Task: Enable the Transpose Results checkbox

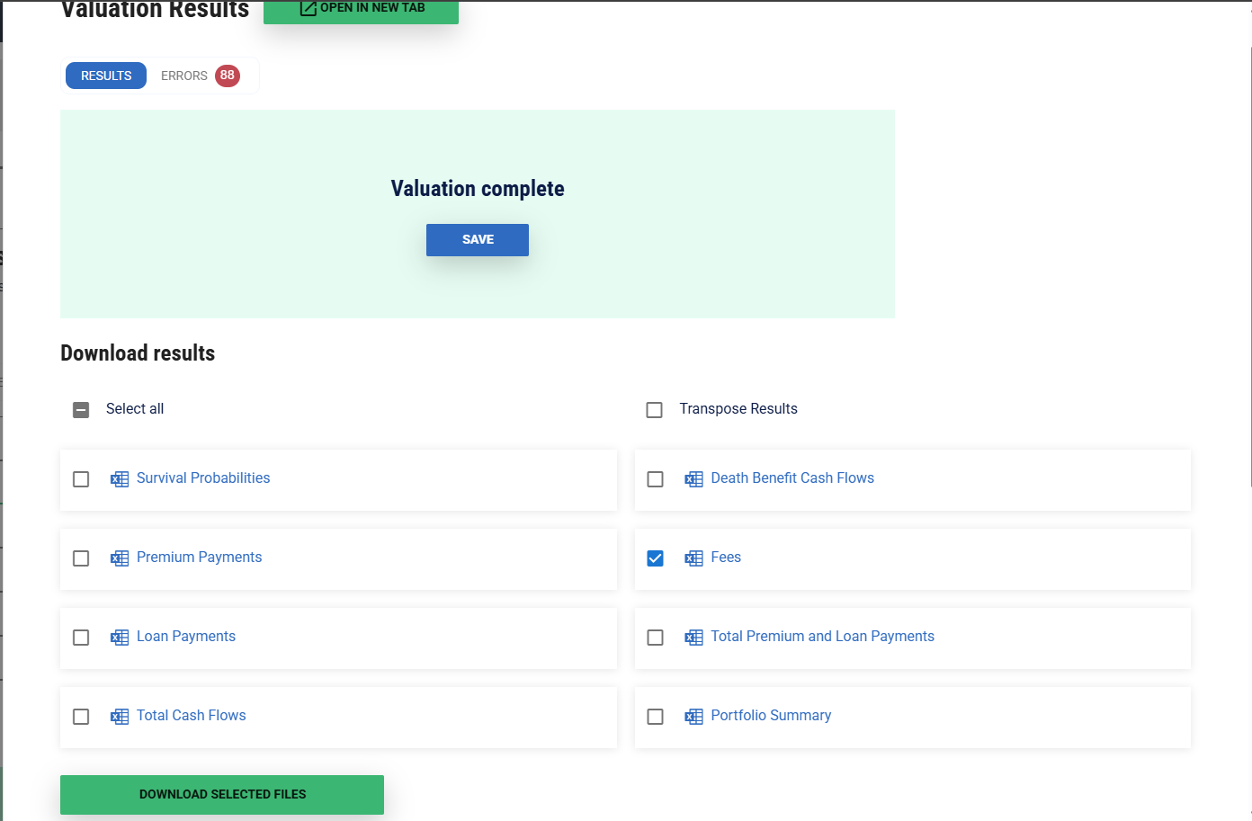Action: [655, 410]
